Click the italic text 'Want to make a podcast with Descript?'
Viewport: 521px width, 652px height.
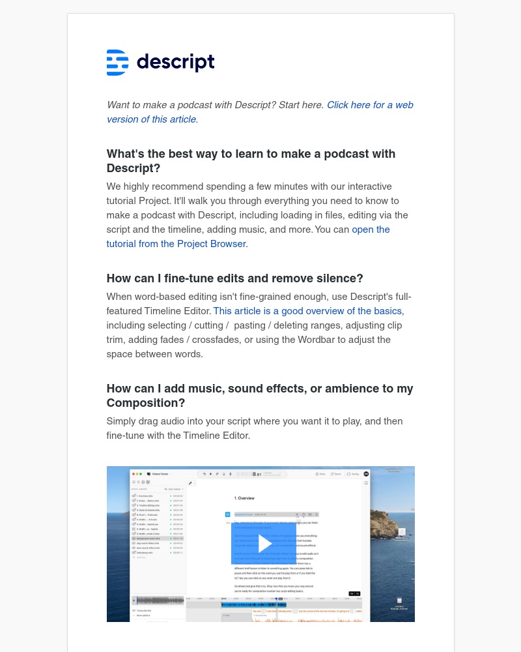[191, 105]
